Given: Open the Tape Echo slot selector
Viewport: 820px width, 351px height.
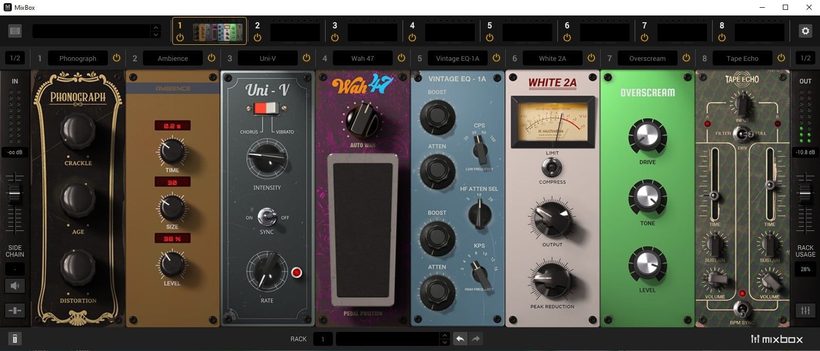Looking at the screenshot, I should 743,58.
